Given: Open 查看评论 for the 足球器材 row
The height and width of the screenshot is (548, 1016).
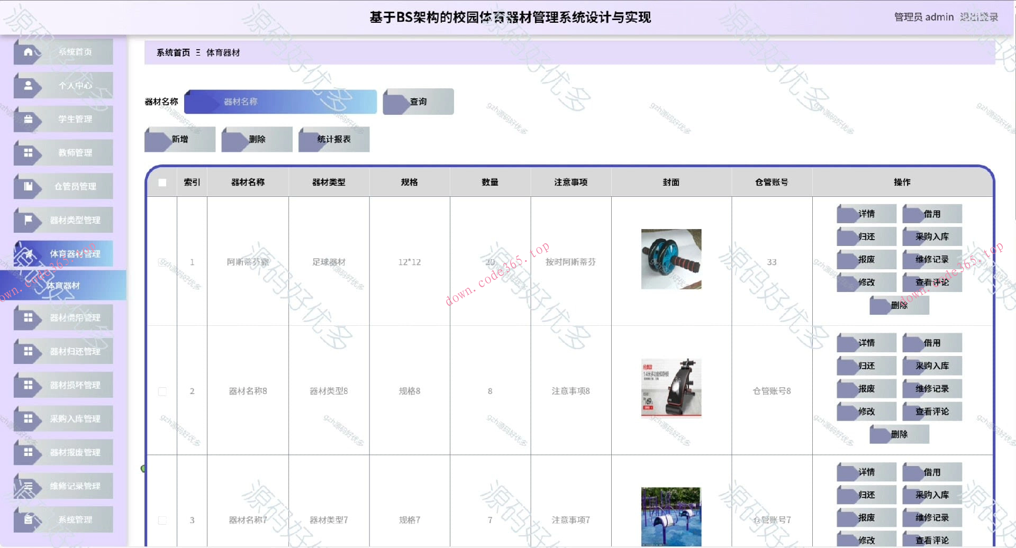Looking at the screenshot, I should pos(932,282).
